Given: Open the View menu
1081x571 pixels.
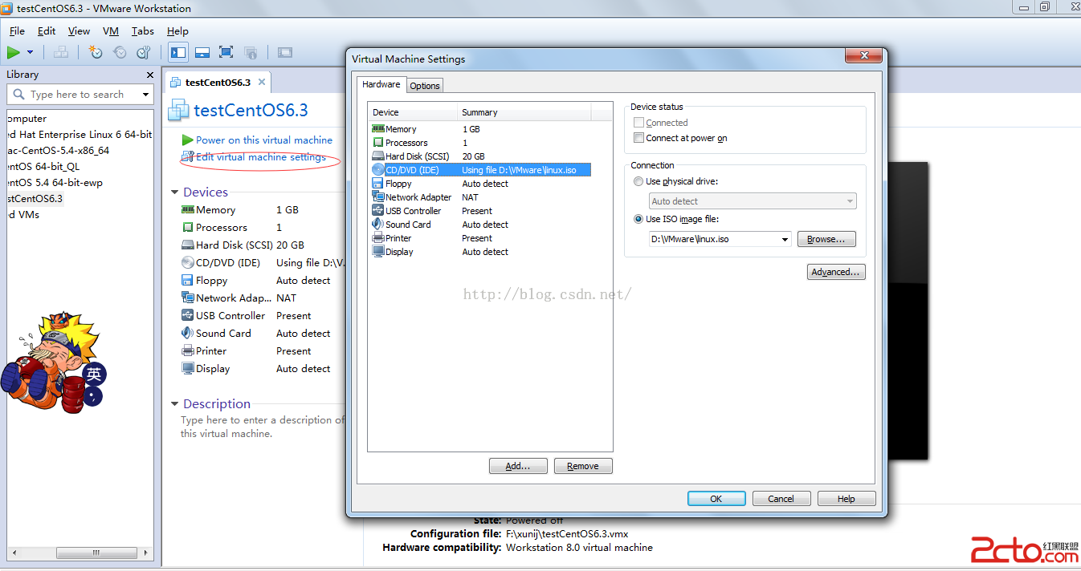Looking at the screenshot, I should (79, 31).
